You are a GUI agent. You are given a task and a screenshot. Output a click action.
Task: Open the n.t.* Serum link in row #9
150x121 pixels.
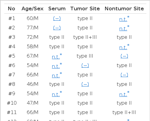tap(57, 94)
